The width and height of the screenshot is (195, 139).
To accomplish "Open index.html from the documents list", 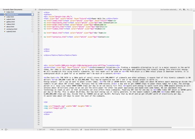I will 10,12.
